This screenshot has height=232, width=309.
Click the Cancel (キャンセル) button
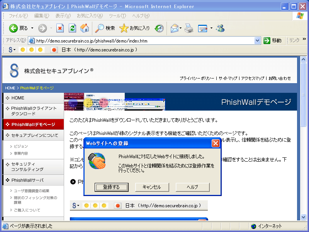[x=152, y=187]
